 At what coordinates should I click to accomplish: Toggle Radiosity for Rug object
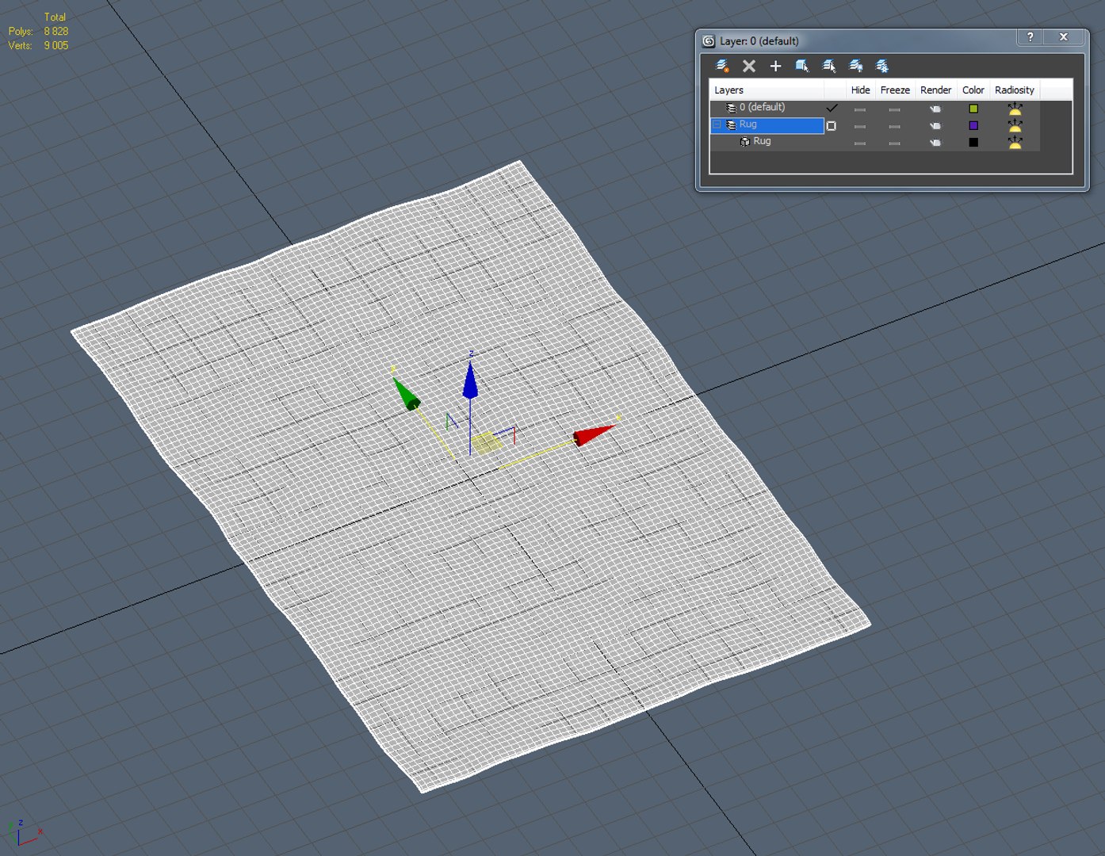click(1015, 143)
